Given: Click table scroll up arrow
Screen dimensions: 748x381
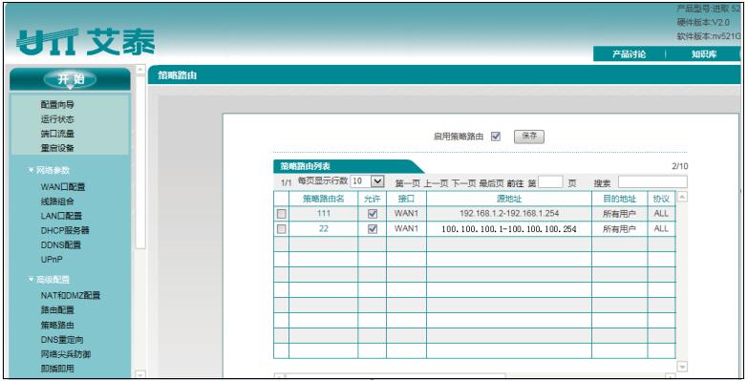Looking at the screenshot, I should coord(683,197).
